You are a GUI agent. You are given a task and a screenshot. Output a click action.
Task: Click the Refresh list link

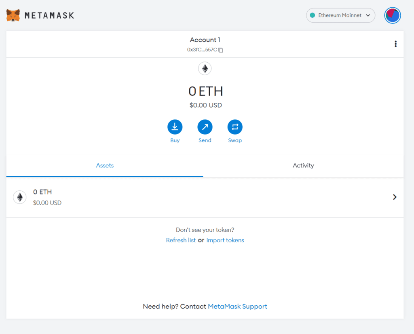tap(181, 240)
